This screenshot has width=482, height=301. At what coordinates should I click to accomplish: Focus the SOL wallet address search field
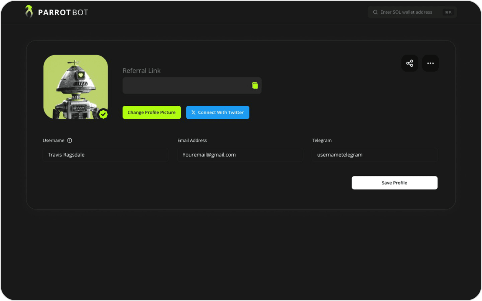[412, 12]
